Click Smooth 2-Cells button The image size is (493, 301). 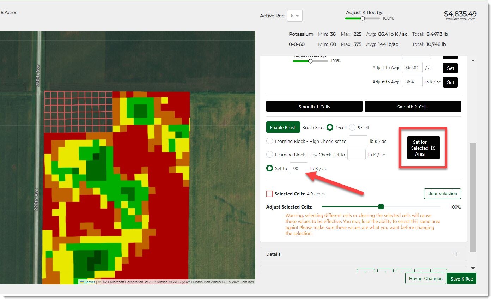(412, 107)
